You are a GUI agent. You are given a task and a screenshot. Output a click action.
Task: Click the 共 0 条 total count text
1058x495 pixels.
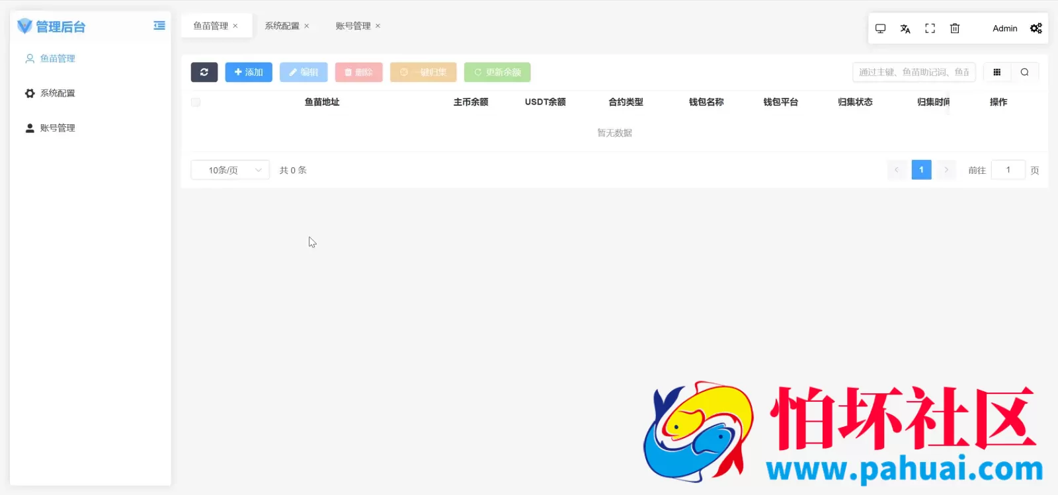coord(293,170)
